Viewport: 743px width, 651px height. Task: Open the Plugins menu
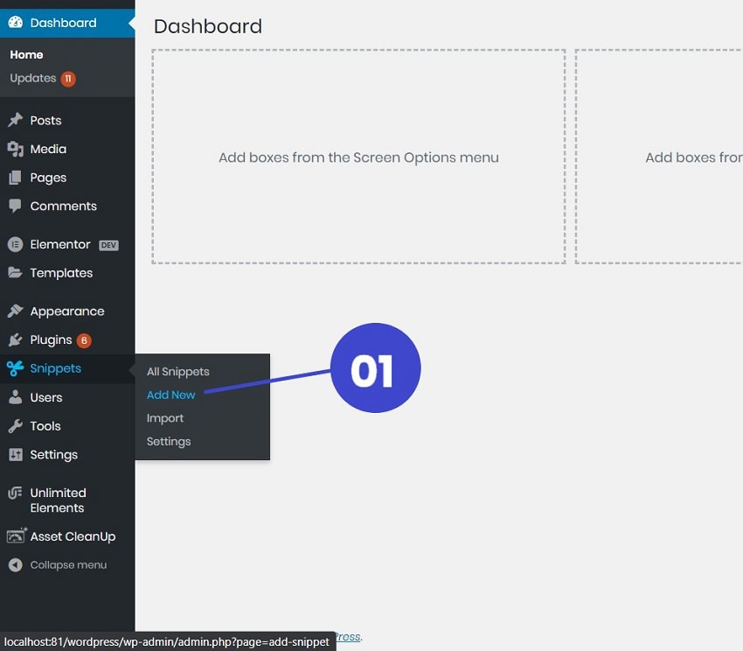pos(67,339)
